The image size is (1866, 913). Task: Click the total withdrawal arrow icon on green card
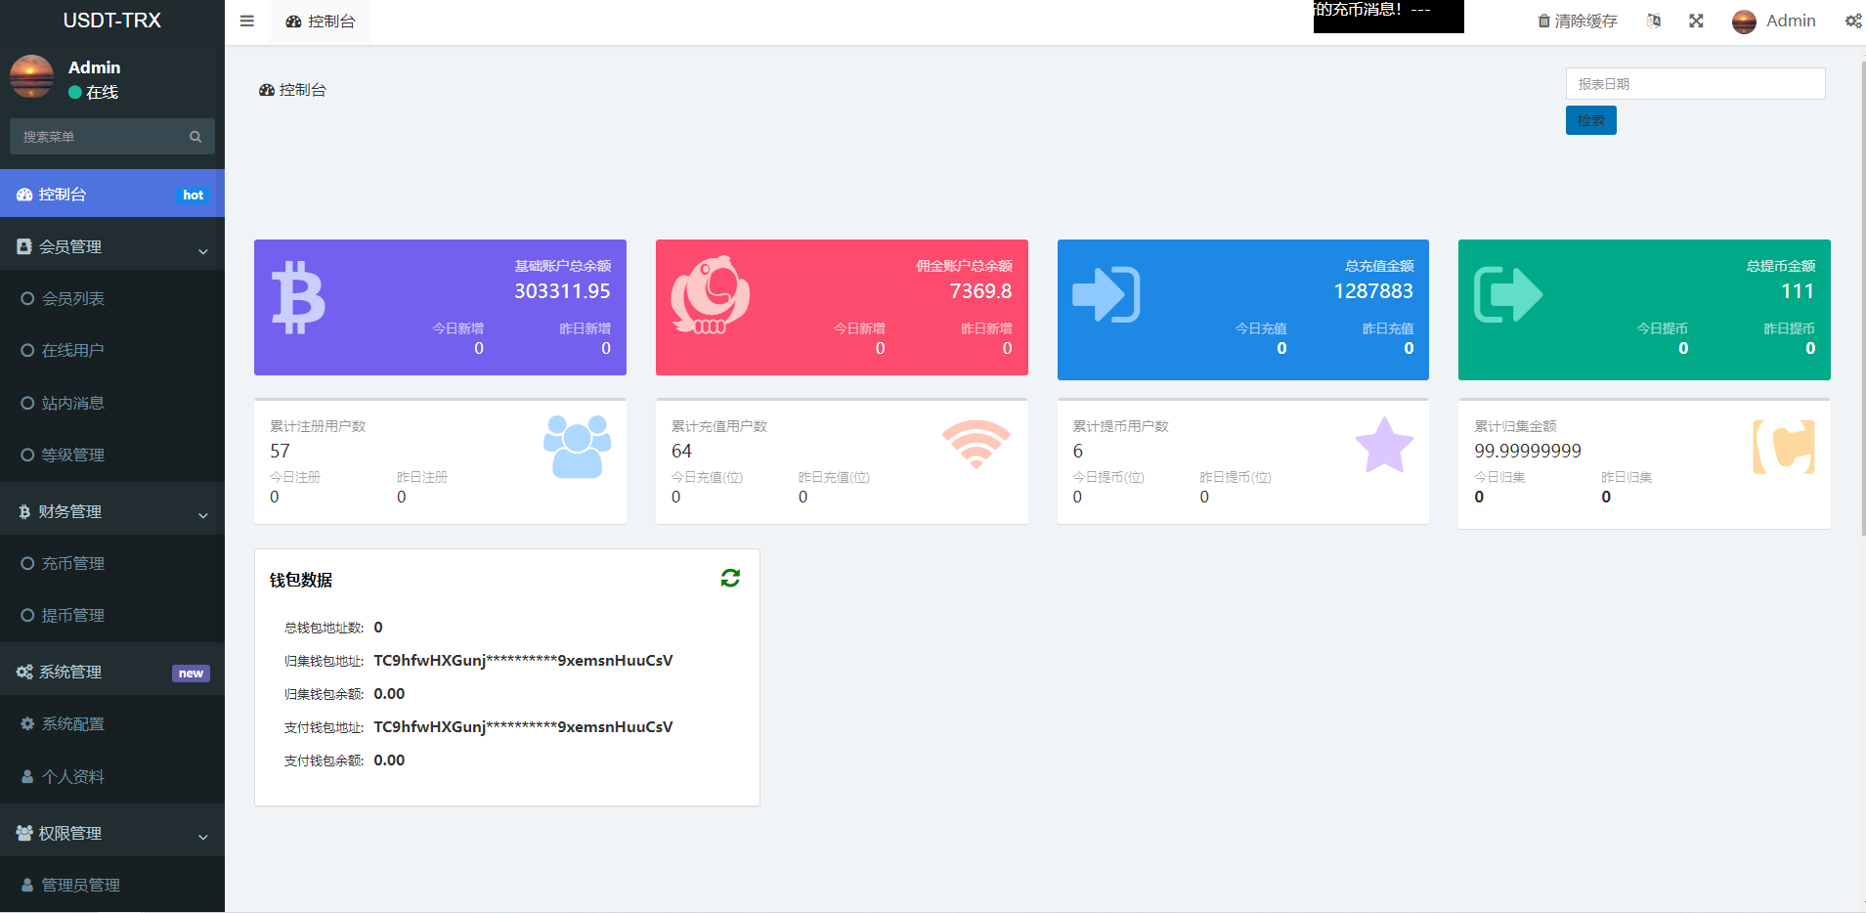(x=1507, y=294)
